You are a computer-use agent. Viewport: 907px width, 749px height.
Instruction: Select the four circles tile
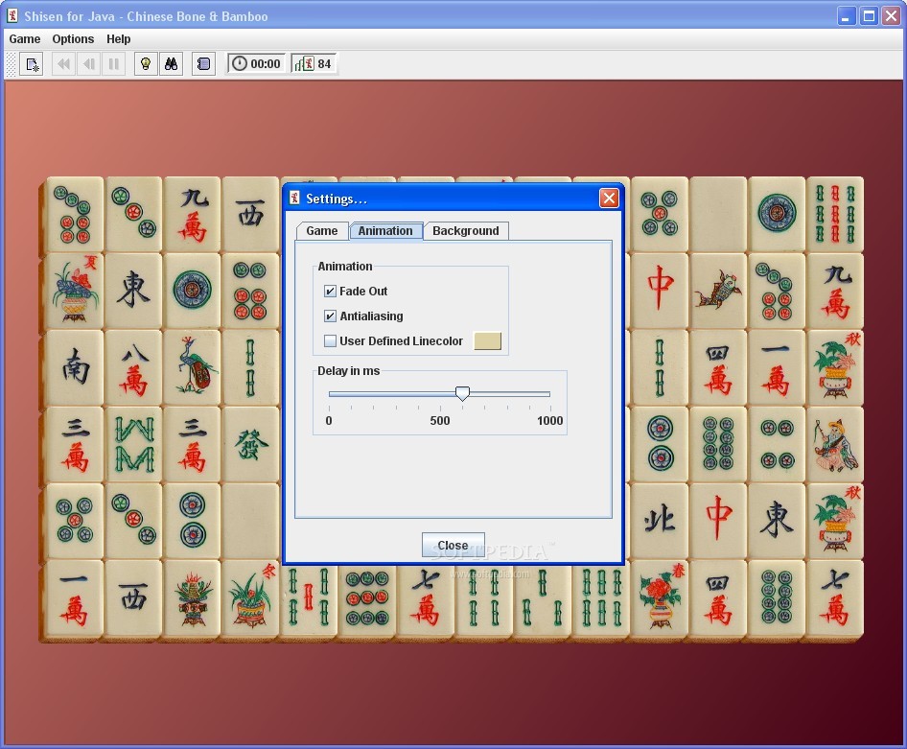(777, 444)
